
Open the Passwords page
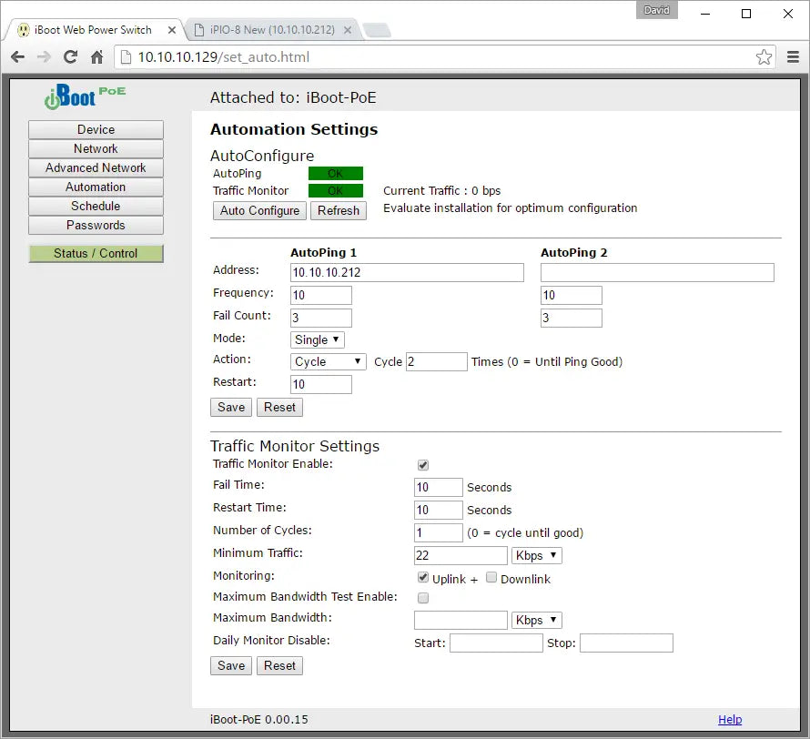point(96,225)
